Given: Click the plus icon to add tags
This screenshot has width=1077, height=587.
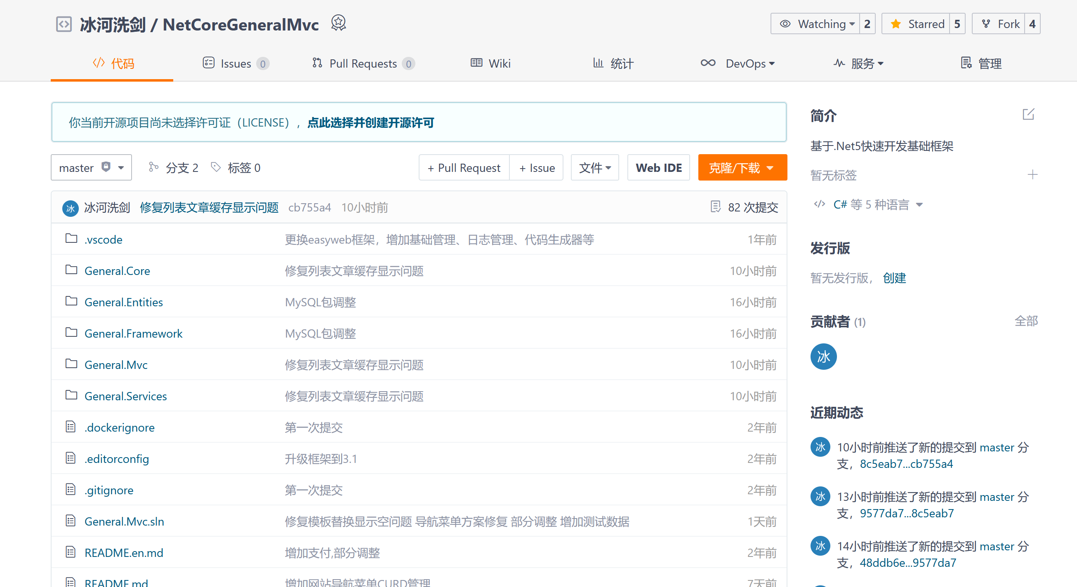Looking at the screenshot, I should pyautogui.click(x=1032, y=175).
